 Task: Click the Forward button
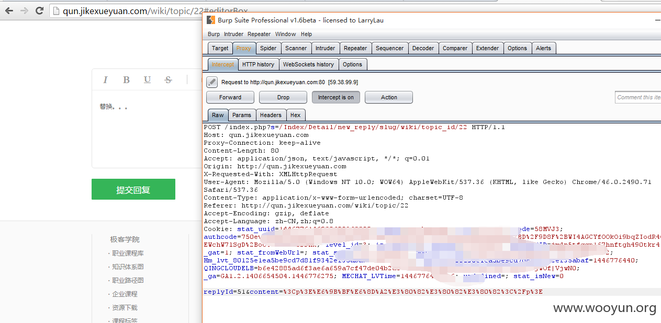(230, 97)
